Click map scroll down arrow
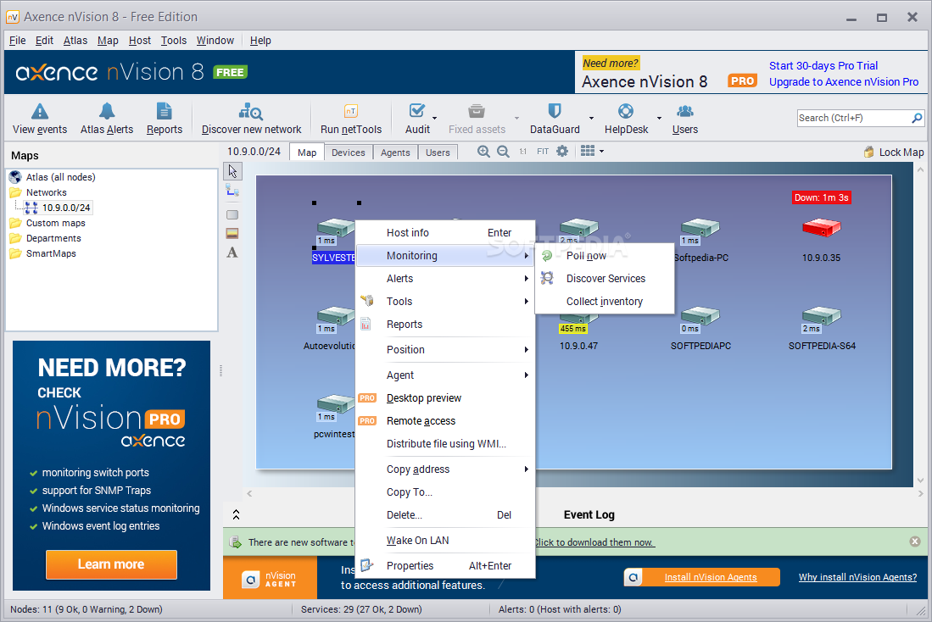Viewport: 932px width, 622px height. [920, 480]
